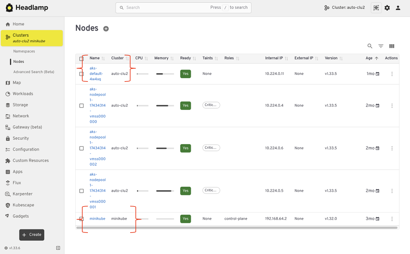Screen dimensions: 410x254
Task: Check the minikube node row checkbox
Action: pos(81,219)
